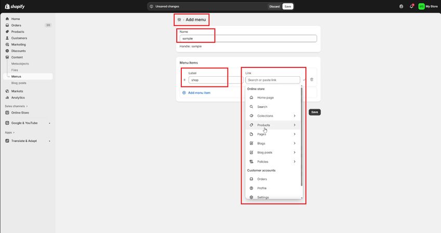Expand the Sales channels section
This screenshot has height=233, width=441.
16,106
